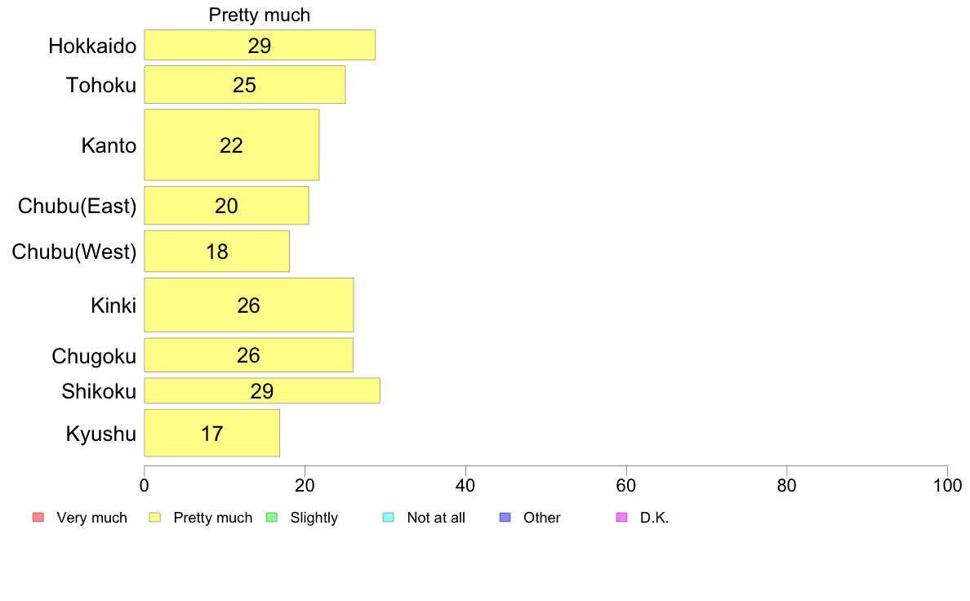
Task: Click the Pretty much chart title
Action: [x=259, y=15]
